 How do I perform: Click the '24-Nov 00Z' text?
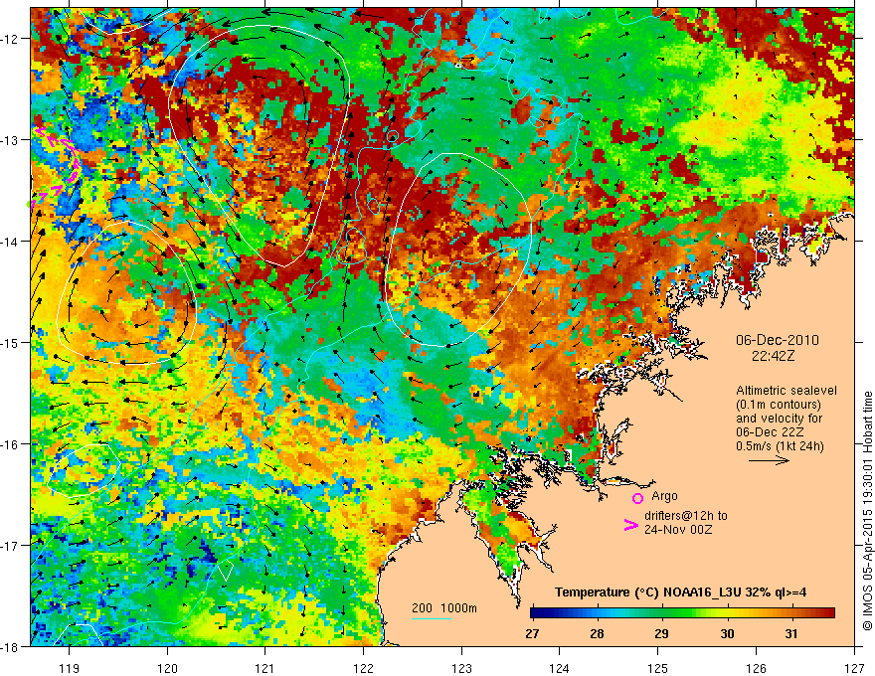678,529
